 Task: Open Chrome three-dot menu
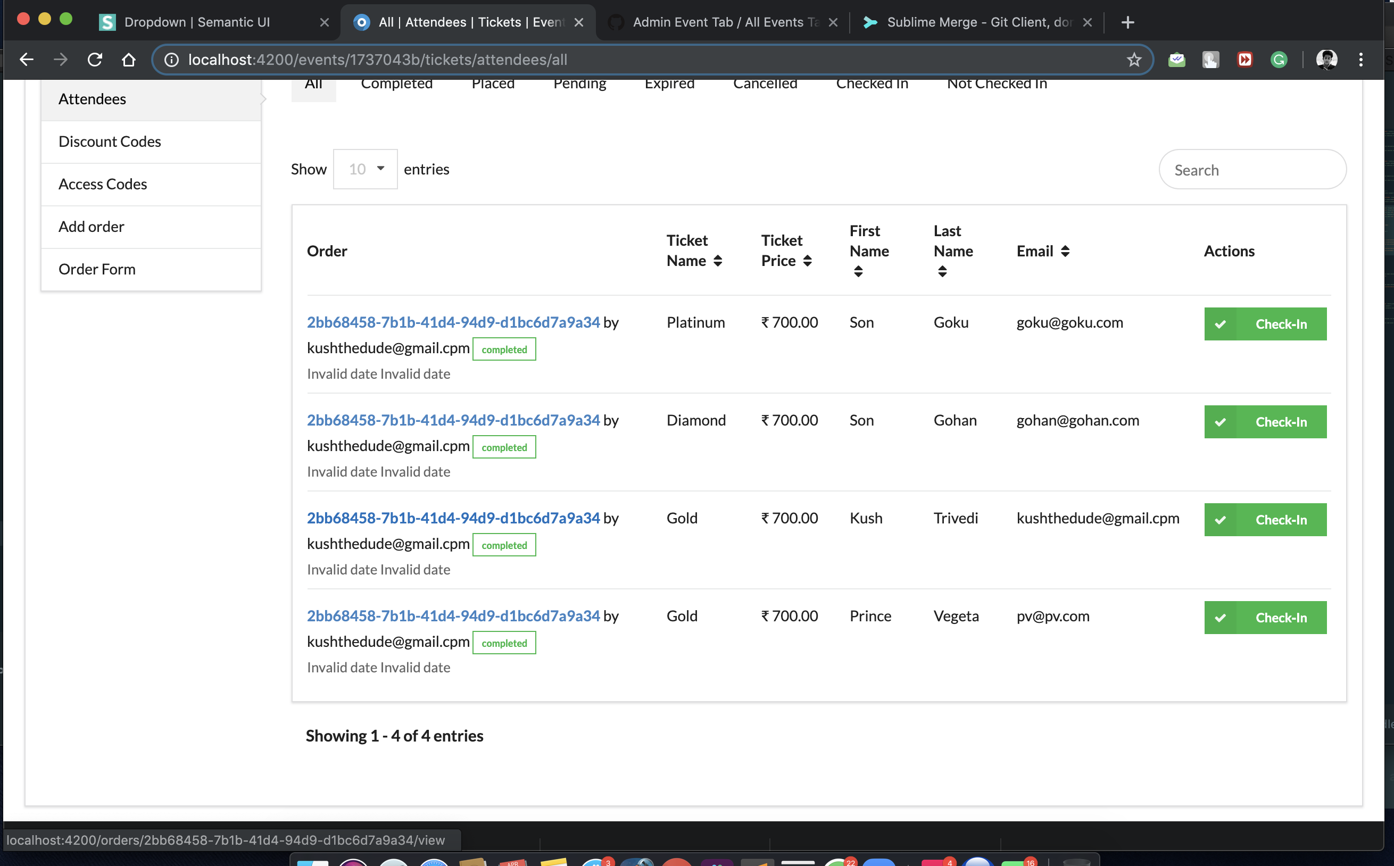click(1360, 60)
